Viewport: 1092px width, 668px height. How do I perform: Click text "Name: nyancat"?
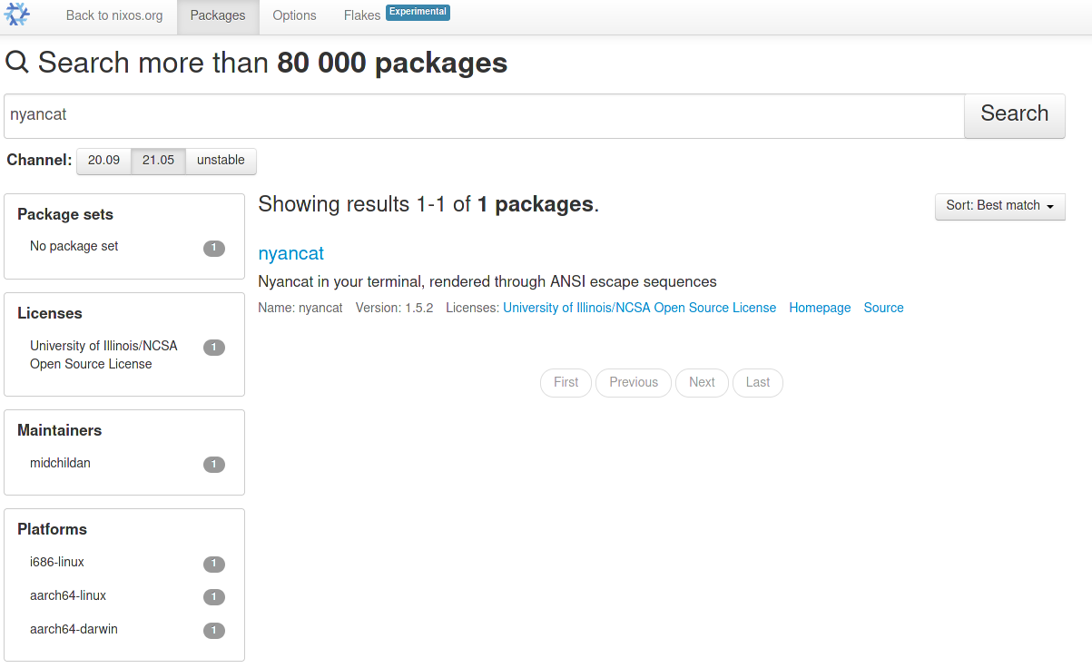pyautogui.click(x=300, y=308)
